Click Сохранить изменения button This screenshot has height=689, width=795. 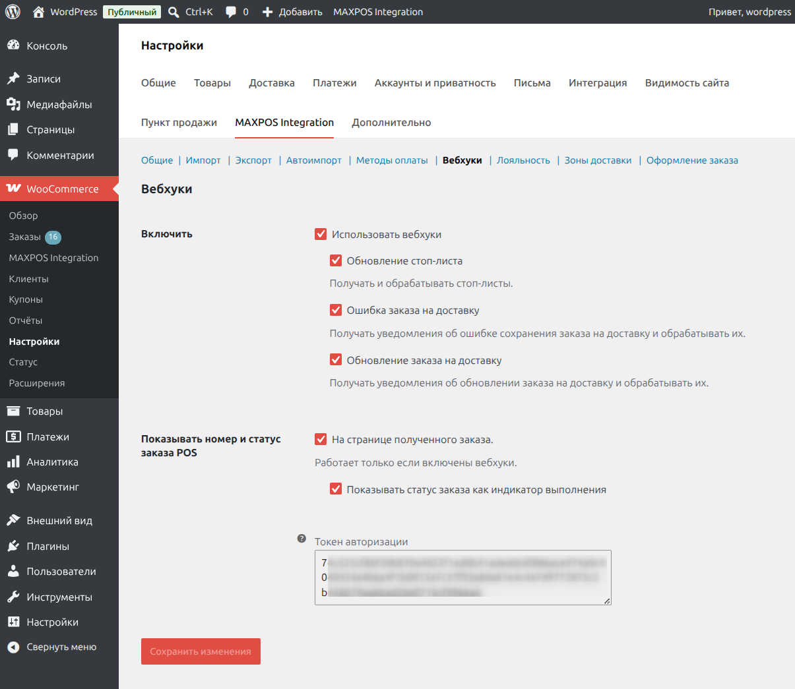pos(201,651)
